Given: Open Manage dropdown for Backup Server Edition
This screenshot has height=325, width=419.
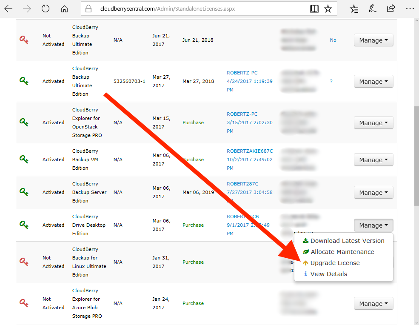Looking at the screenshot, I should click(x=373, y=192).
